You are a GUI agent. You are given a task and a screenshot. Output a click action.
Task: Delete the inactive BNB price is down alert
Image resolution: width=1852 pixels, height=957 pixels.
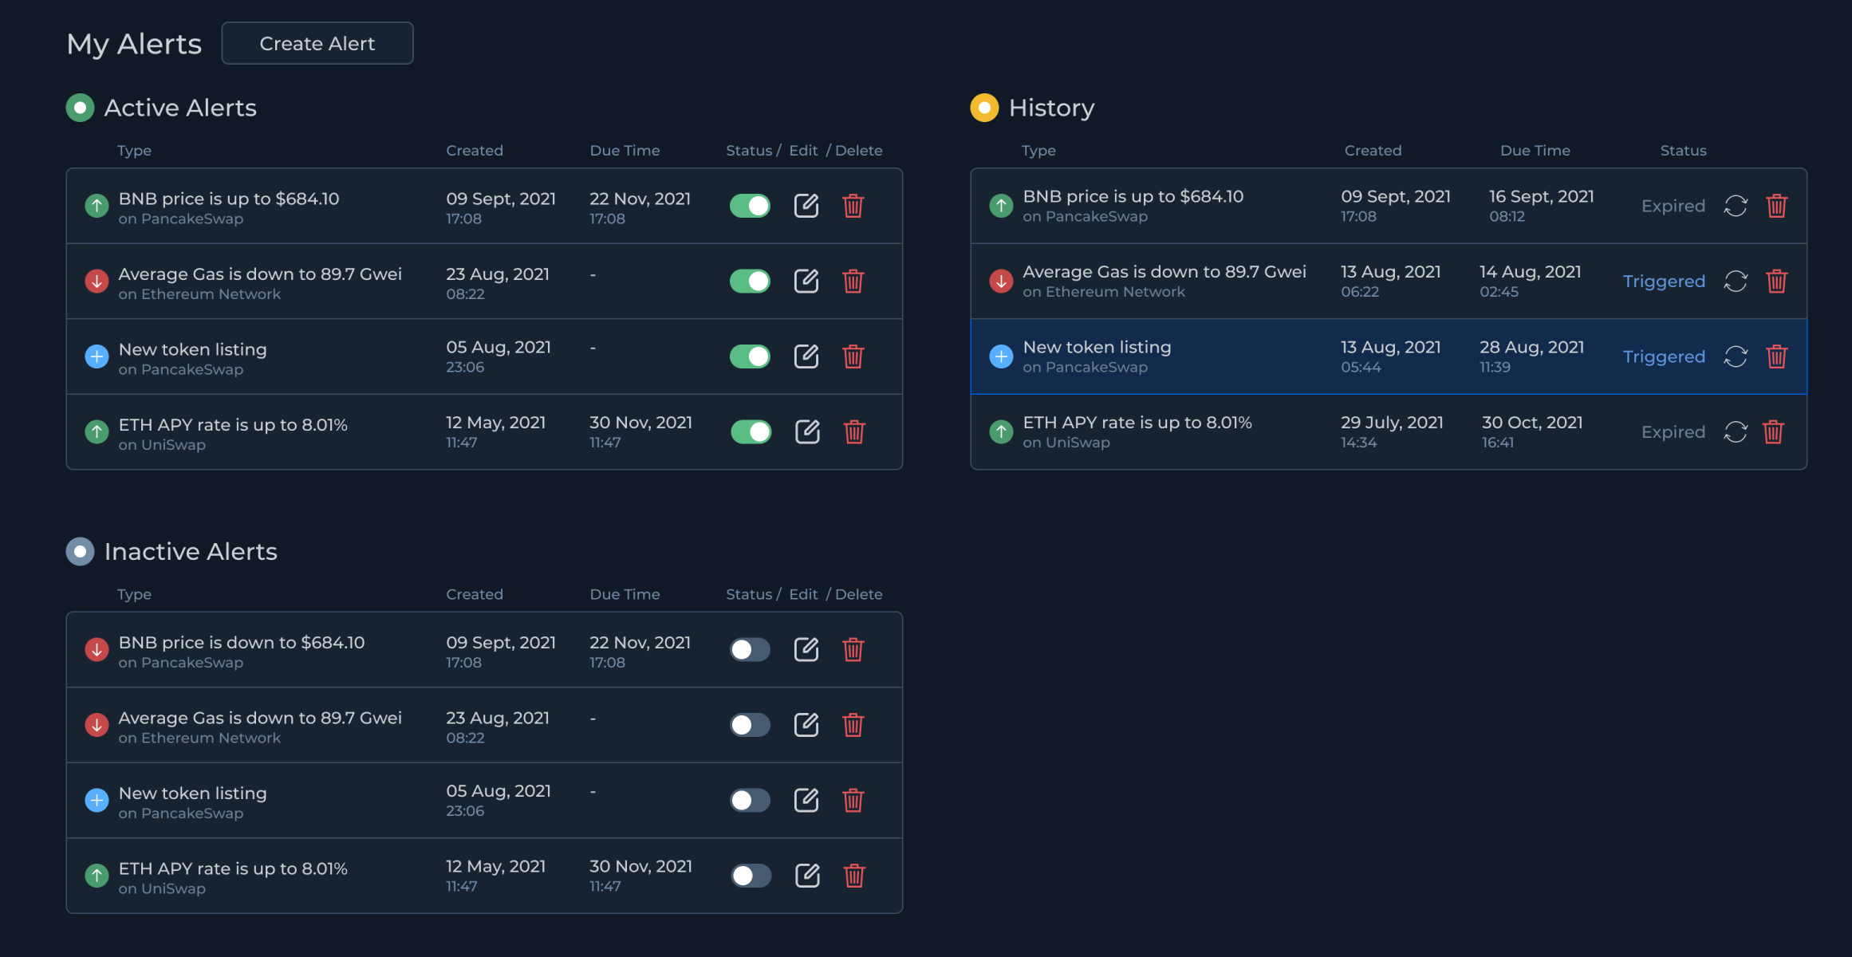[x=853, y=649]
